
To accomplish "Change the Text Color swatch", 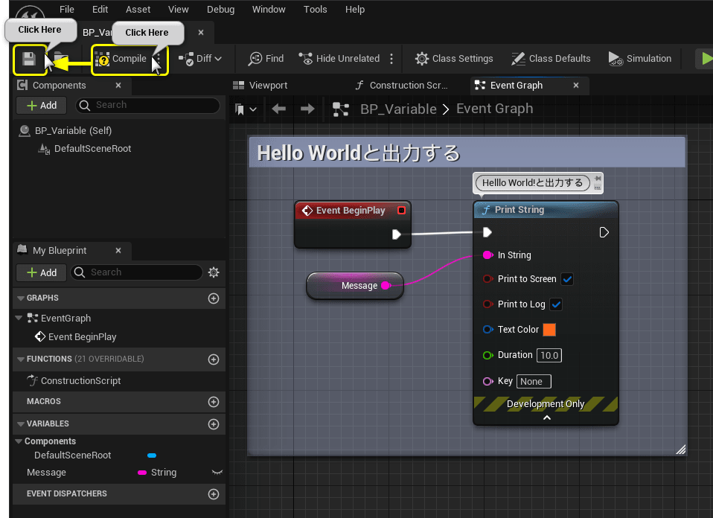I will pyautogui.click(x=549, y=329).
